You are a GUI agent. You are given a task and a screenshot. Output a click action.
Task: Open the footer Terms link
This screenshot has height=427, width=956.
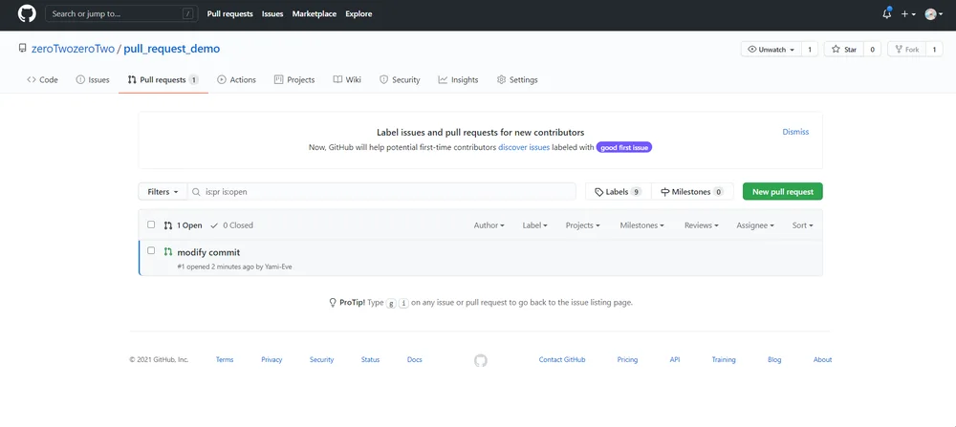point(225,360)
